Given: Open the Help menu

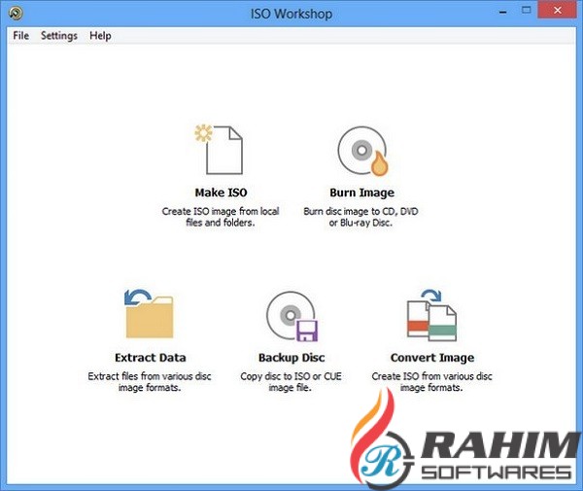Looking at the screenshot, I should pyautogui.click(x=100, y=36).
